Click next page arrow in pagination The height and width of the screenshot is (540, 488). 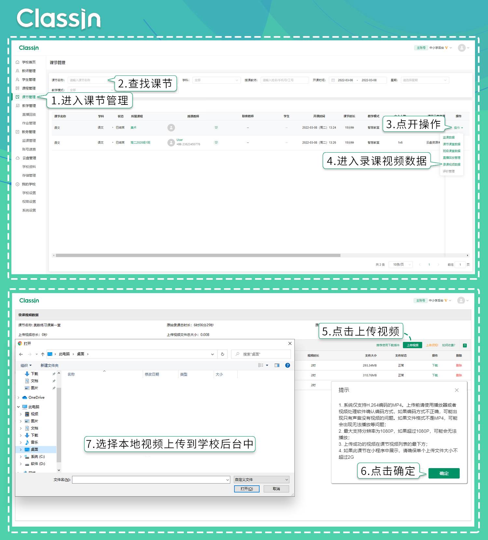click(x=439, y=265)
